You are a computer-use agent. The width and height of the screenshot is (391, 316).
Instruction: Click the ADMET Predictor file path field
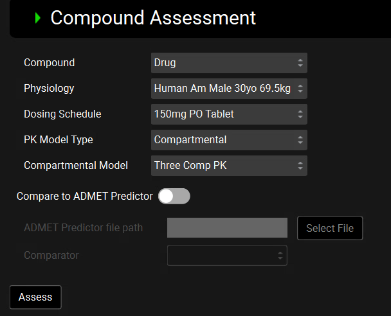(x=227, y=228)
